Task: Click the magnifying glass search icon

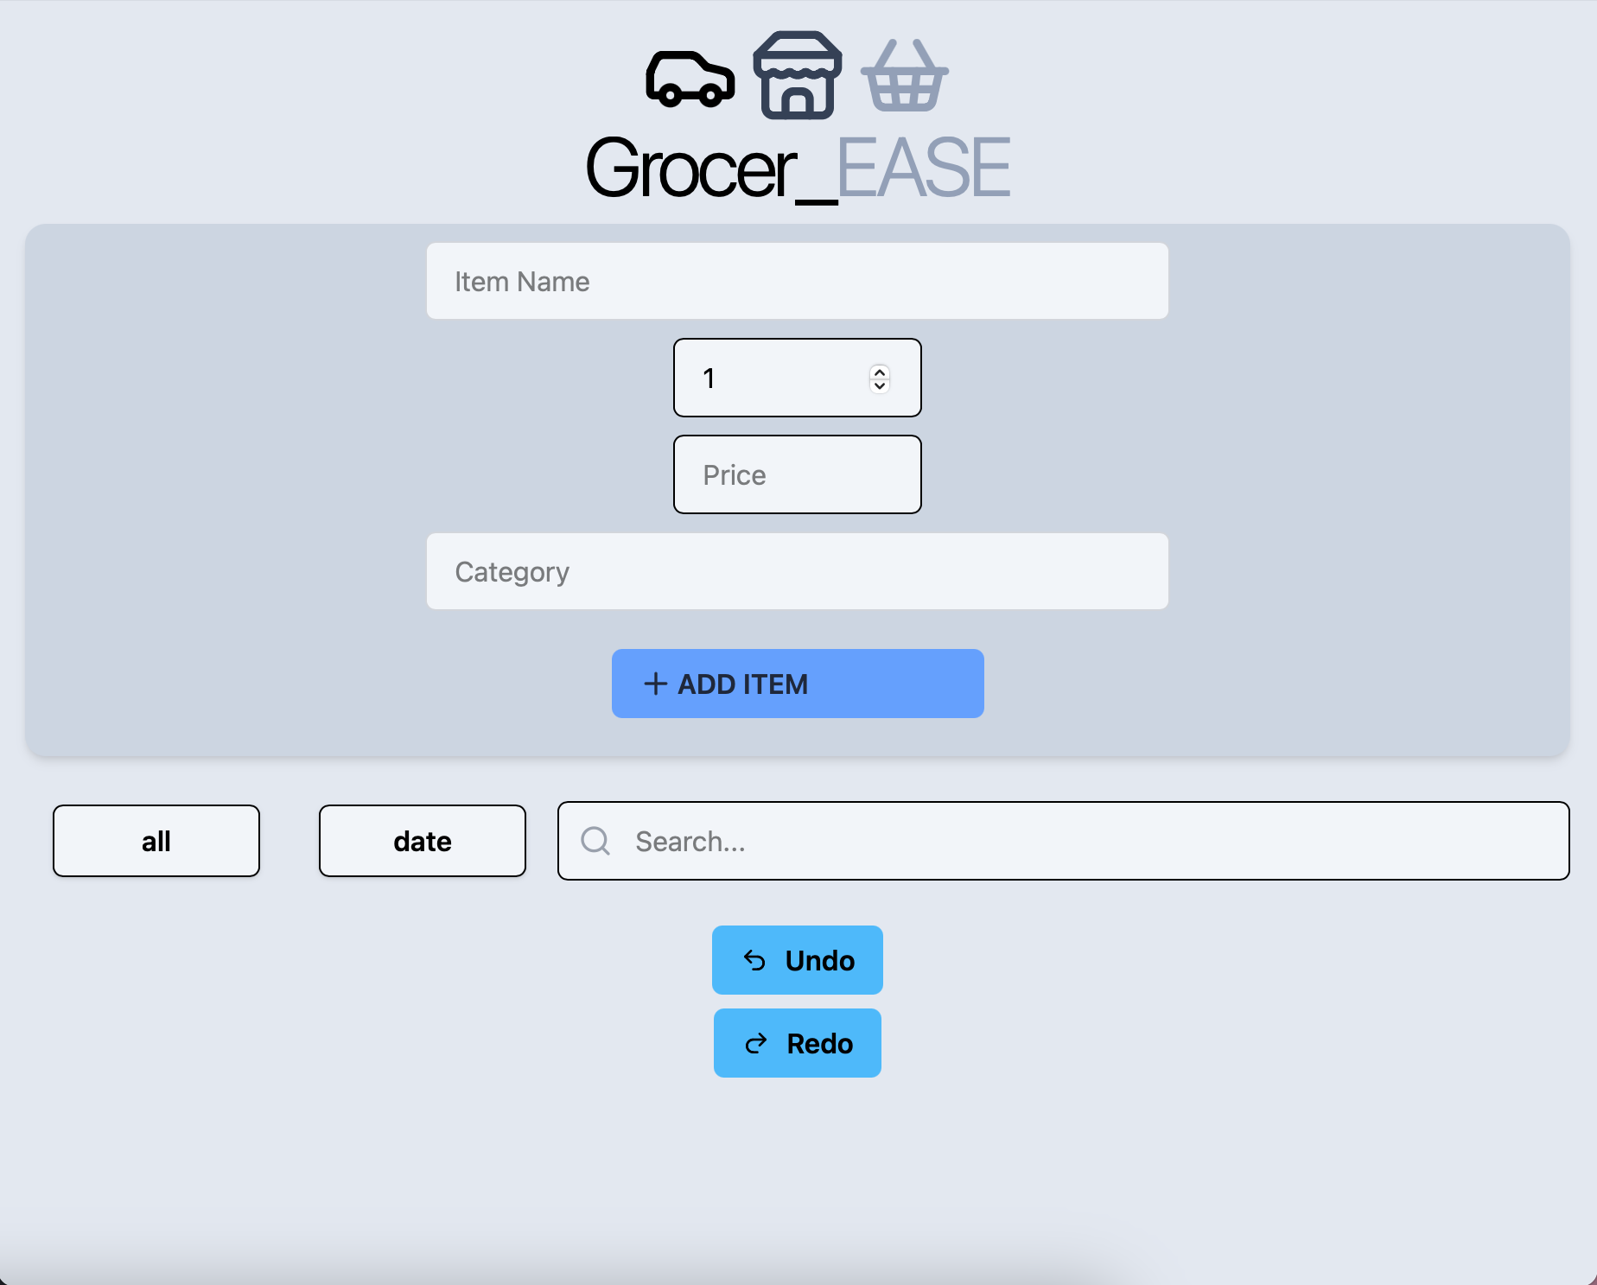Action: coord(595,841)
